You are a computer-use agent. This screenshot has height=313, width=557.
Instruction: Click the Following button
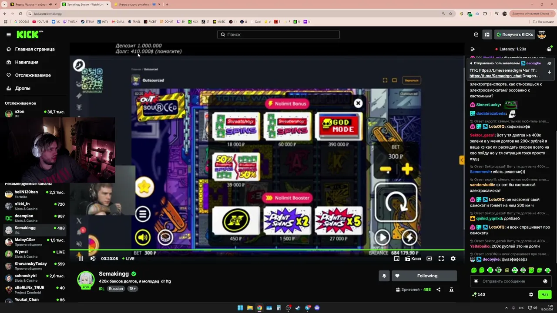[424, 276]
